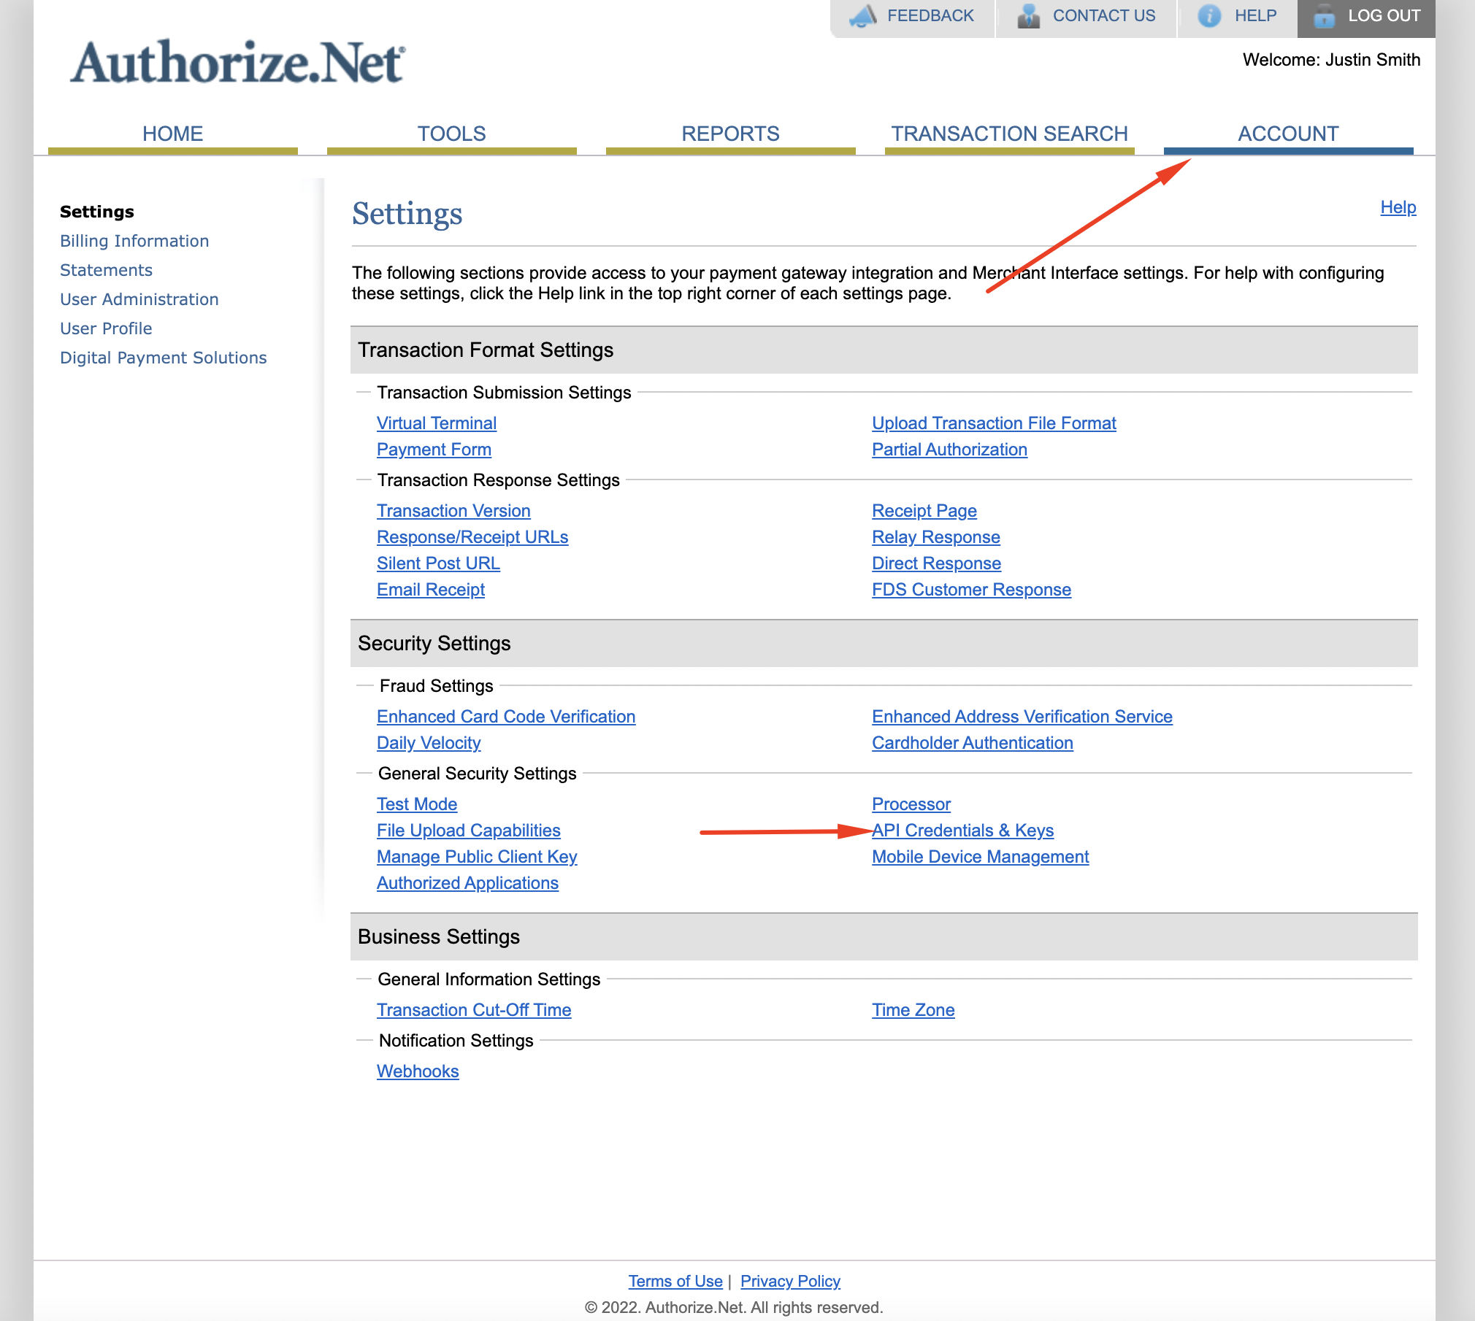Click the Authorize.Net logo
This screenshot has width=1475, height=1321.
click(237, 63)
